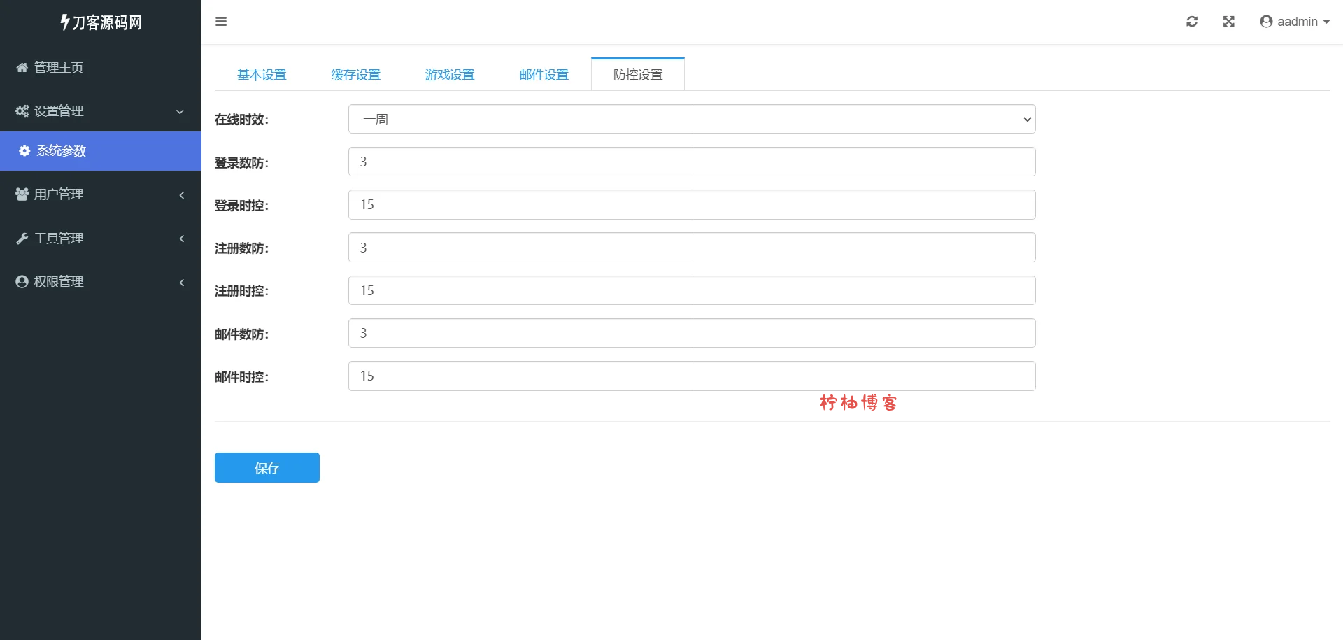Click the gears icon for 设置管理
Image resolution: width=1343 pixels, height=640 pixels.
(x=22, y=111)
